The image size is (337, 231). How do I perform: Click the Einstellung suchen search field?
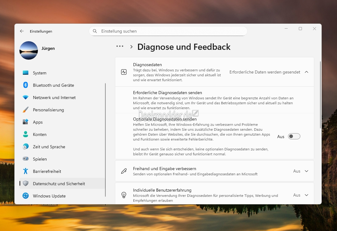(168, 31)
